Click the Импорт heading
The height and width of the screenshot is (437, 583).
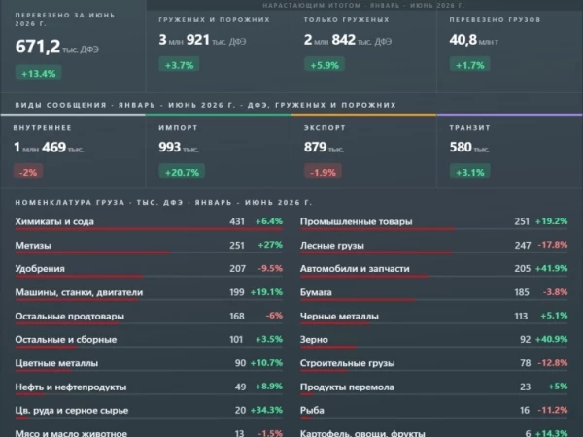(178, 128)
